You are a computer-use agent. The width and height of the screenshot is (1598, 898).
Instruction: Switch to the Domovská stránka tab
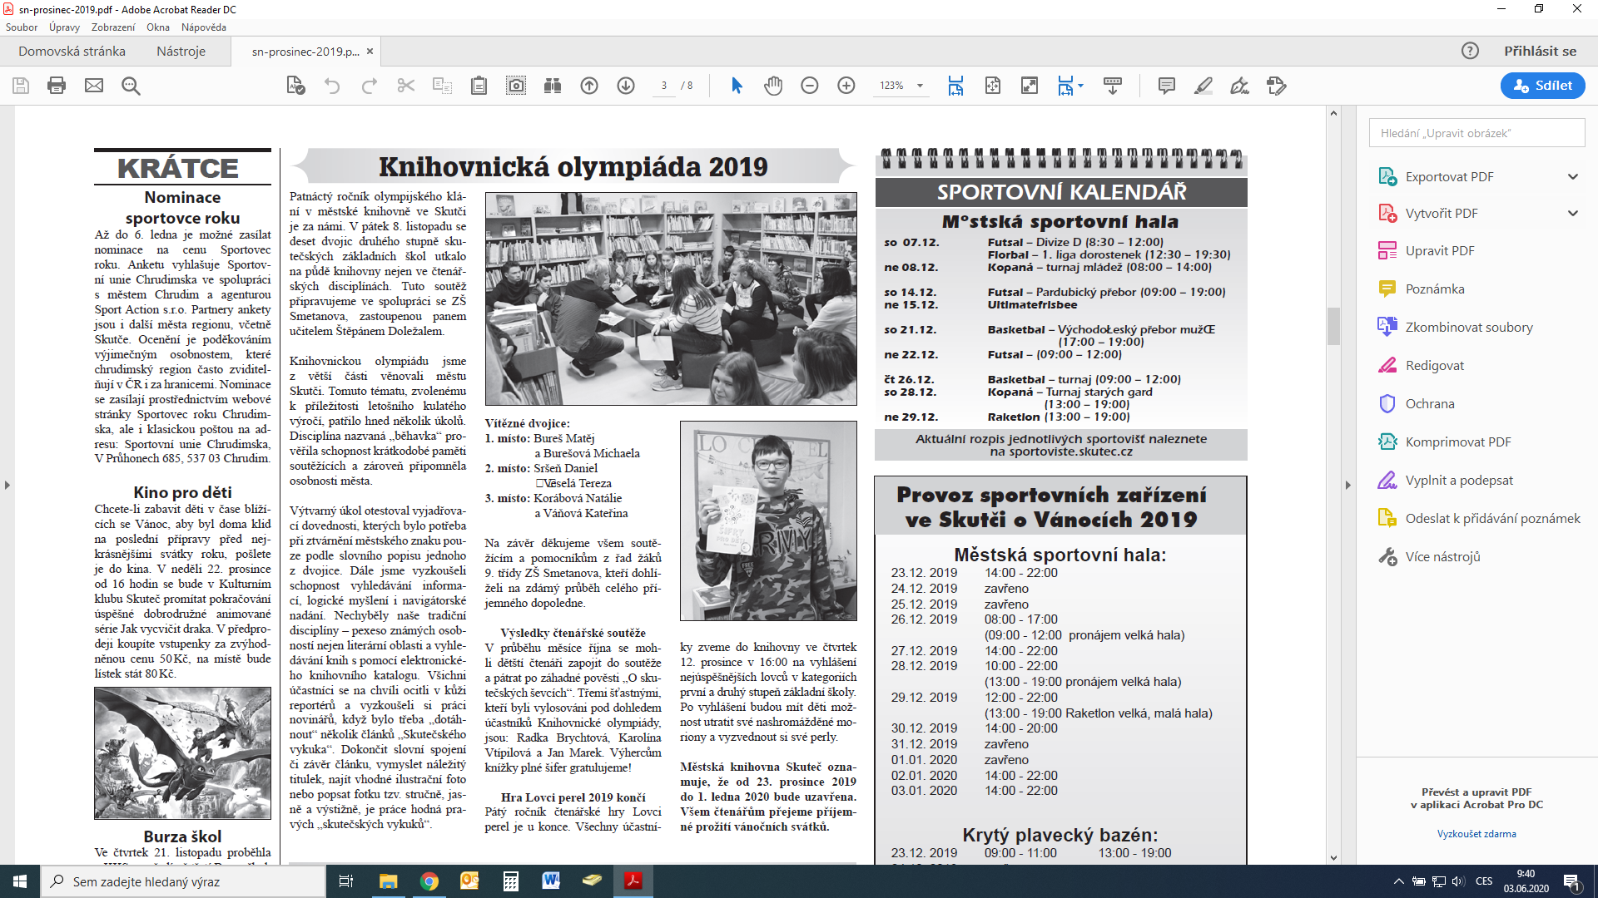(x=72, y=51)
